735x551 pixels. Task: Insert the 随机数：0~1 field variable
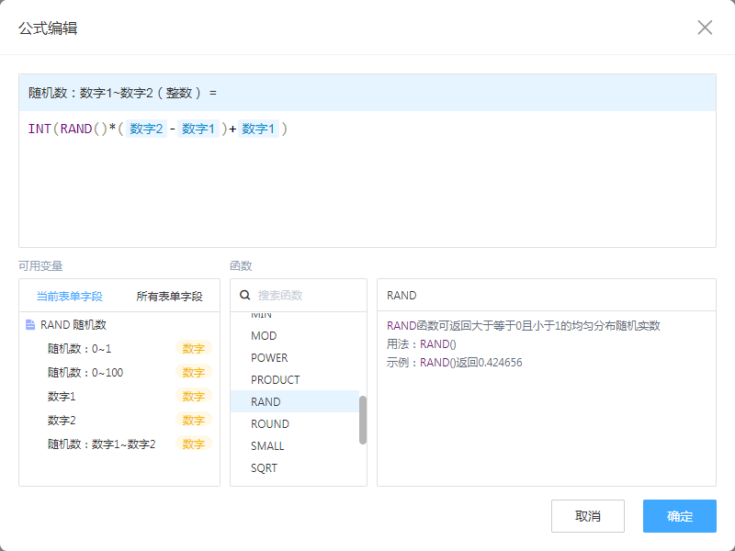[x=79, y=348]
